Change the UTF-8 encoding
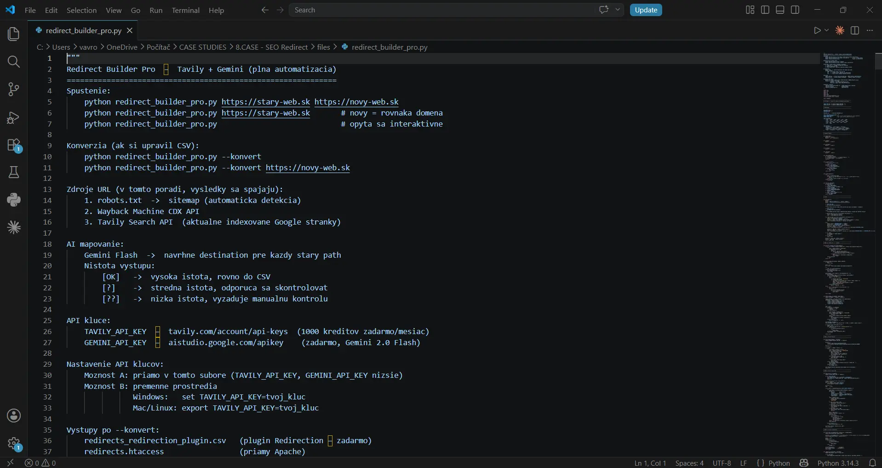Screen dimensions: 882x468 pyautogui.click(x=722, y=463)
